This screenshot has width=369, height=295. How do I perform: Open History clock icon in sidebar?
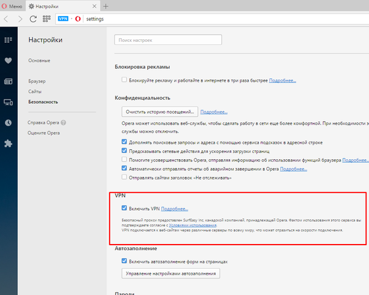pos(8,123)
